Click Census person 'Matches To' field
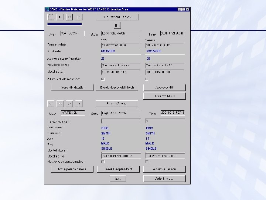Screen dimensions: 266x200 pos(165,156)
